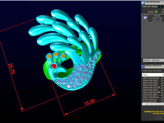The width and height of the screenshot is (164, 123).
Task: Click the 15.00 dimension label in viewport
Action: [90, 102]
